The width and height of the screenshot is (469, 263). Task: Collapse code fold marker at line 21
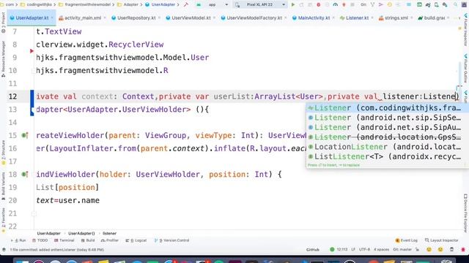[x=34, y=213]
